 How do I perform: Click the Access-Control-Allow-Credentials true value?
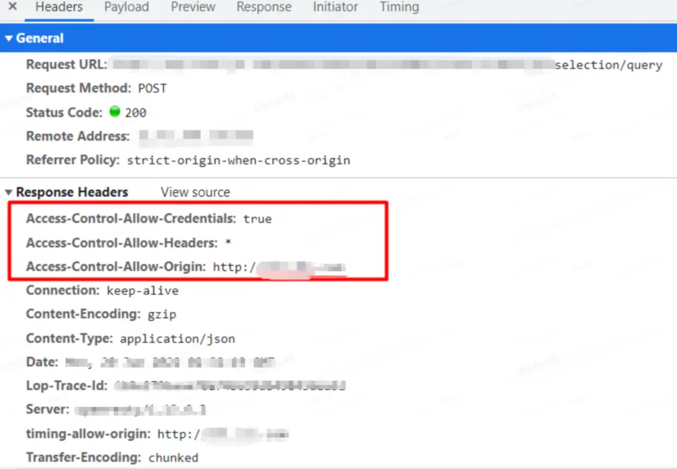point(257,219)
